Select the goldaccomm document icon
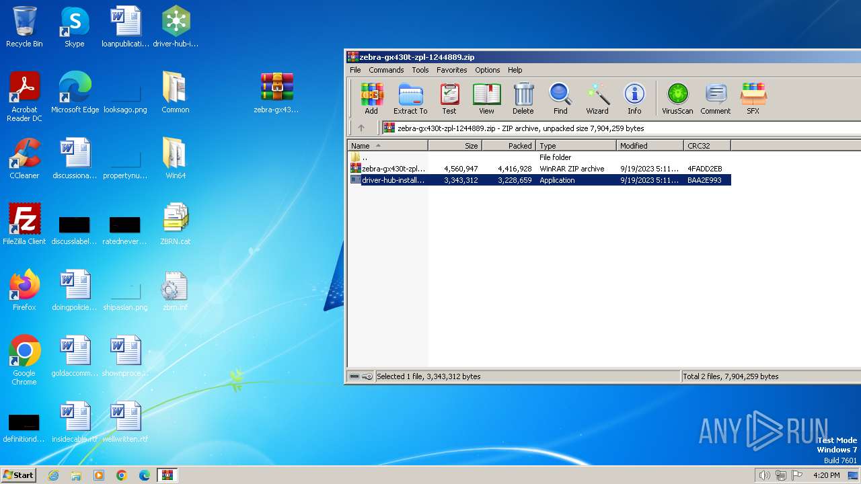Screen dimensions: 861x484 pyautogui.click(x=75, y=356)
